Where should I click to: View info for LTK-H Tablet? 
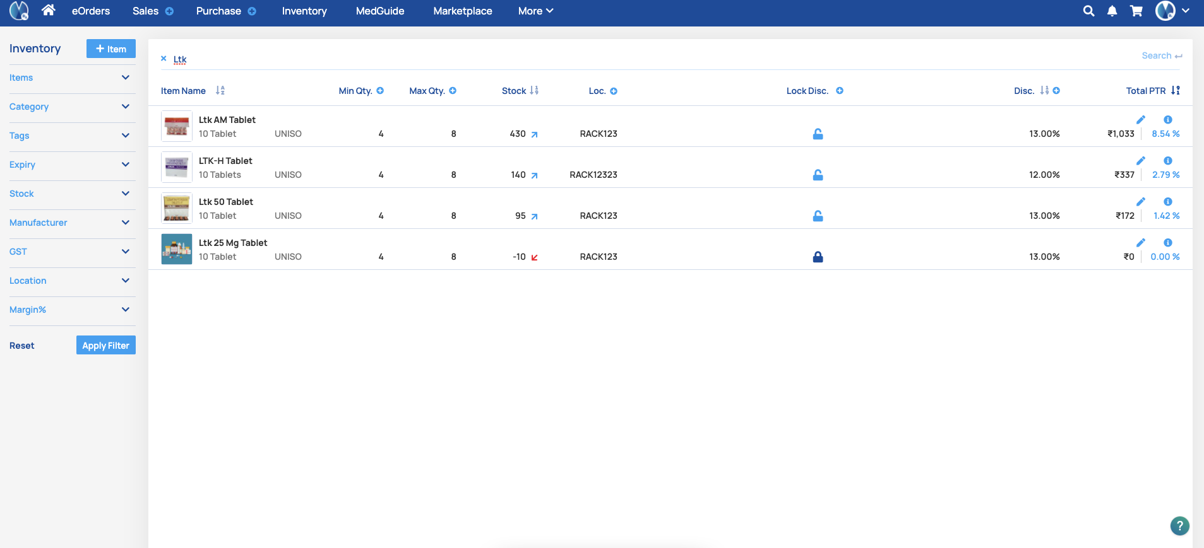[x=1167, y=161]
